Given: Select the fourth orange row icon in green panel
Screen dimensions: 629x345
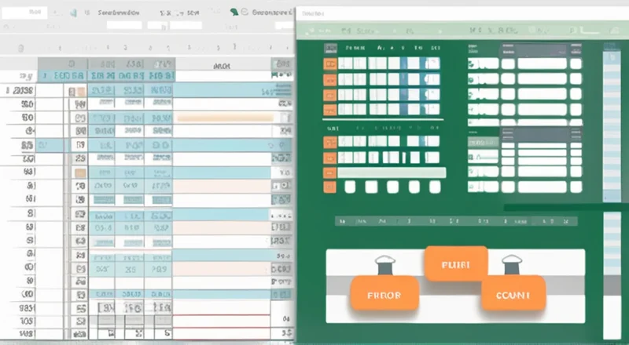Looking at the screenshot, I should (x=330, y=111).
